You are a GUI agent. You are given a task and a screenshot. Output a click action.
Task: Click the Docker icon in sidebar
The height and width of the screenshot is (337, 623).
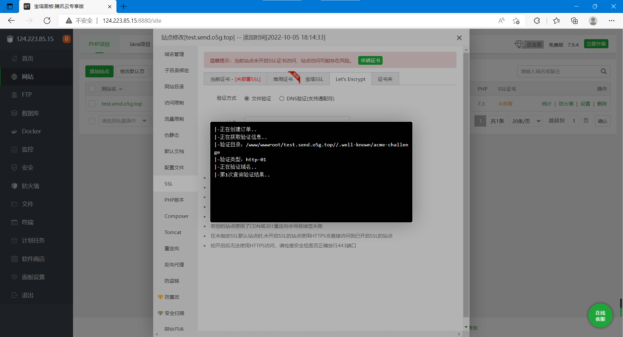click(x=14, y=131)
